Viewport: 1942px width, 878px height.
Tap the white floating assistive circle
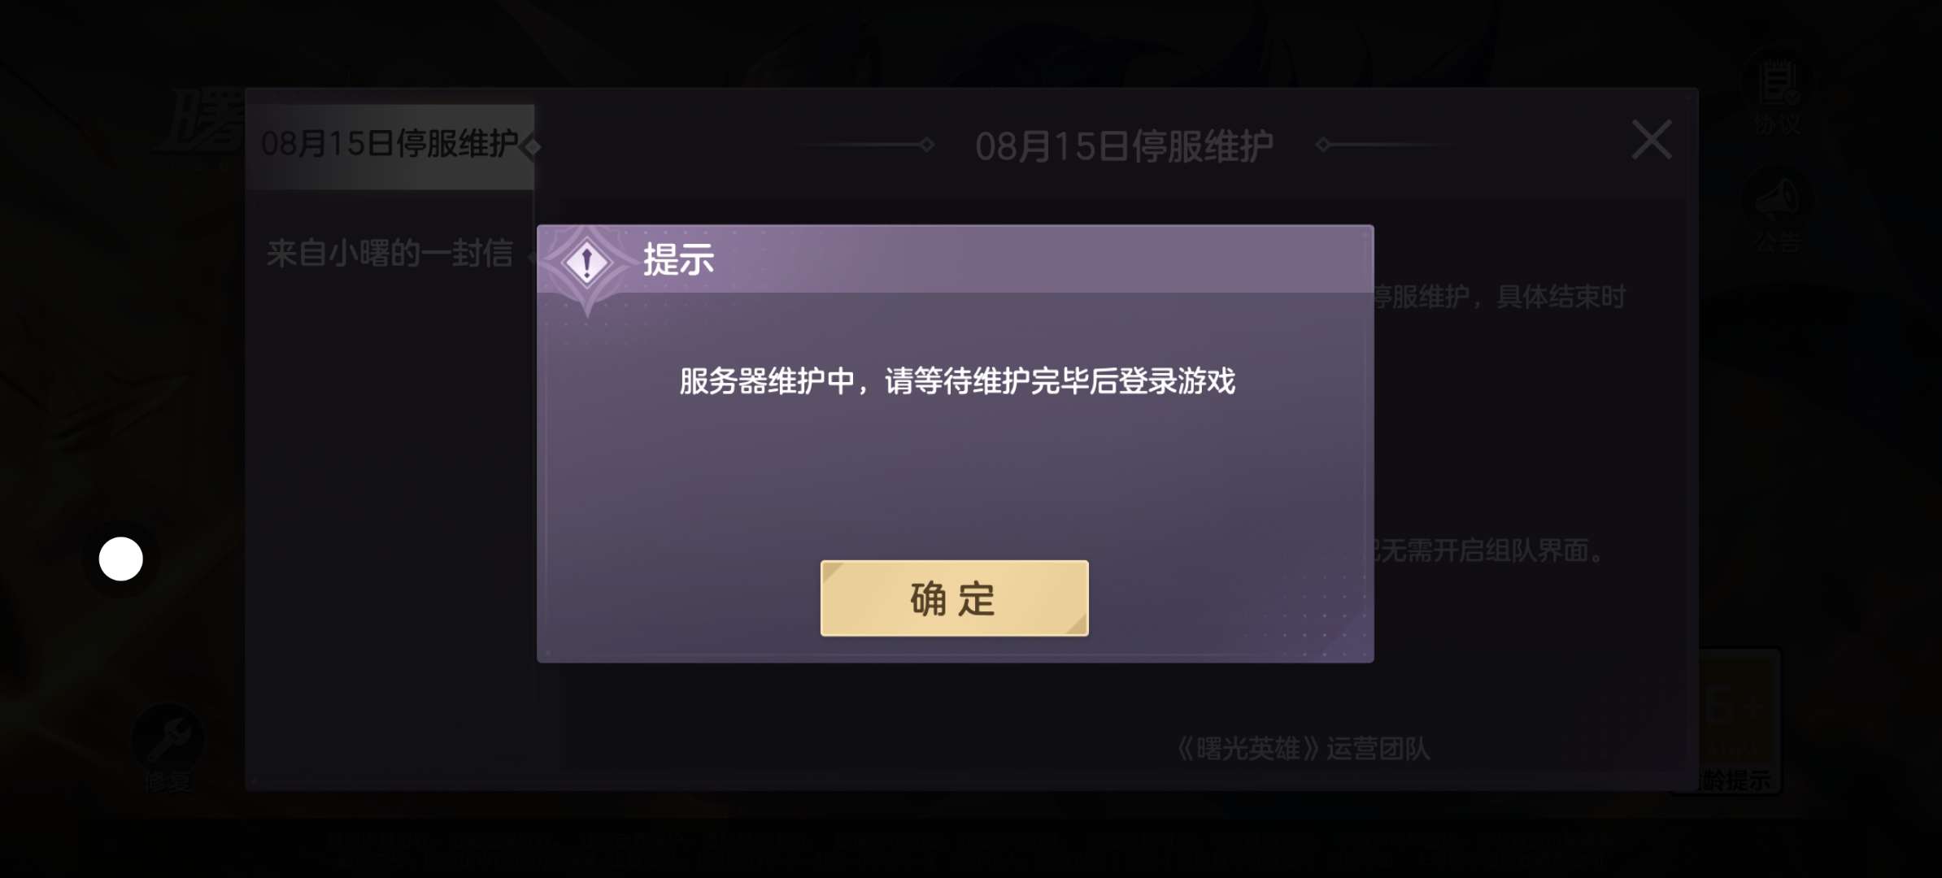[x=121, y=559]
